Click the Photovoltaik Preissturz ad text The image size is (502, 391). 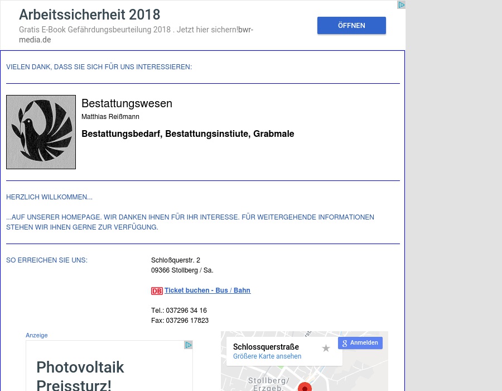[x=80, y=375]
